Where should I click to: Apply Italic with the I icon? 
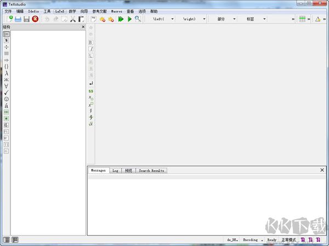(x=91, y=49)
